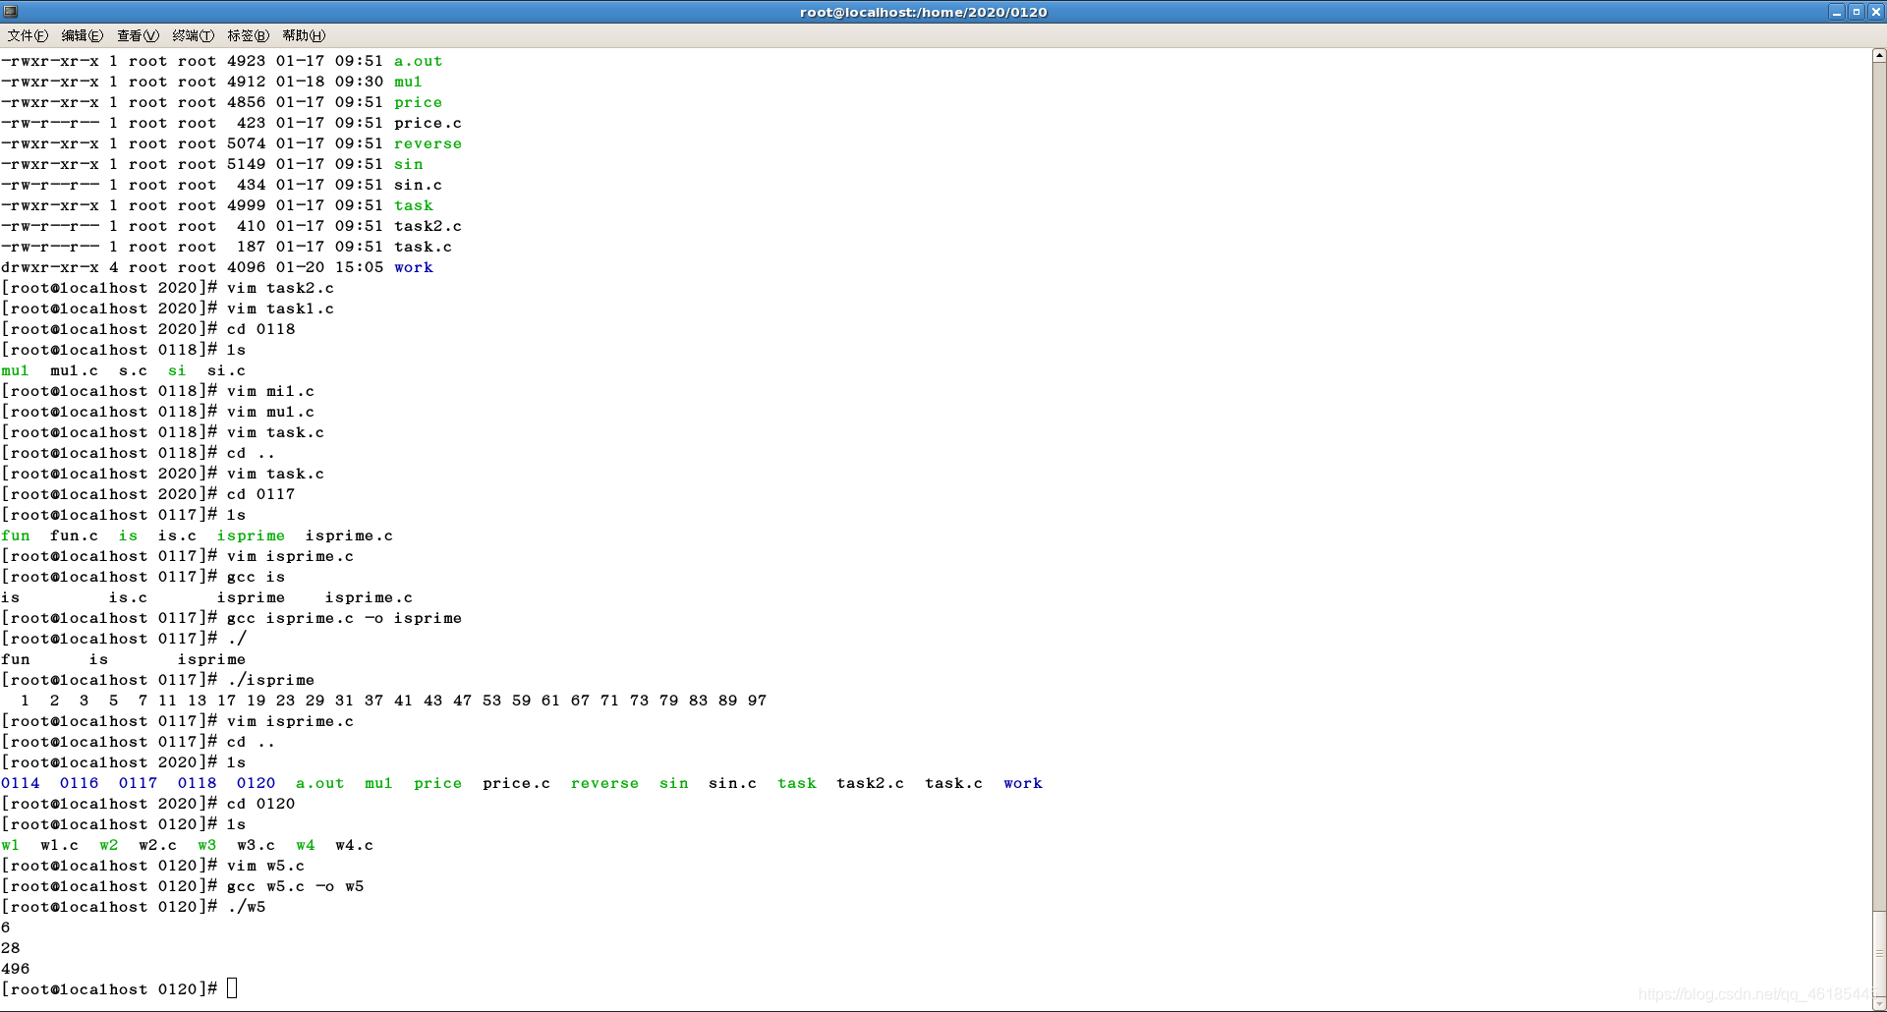Open the 标签(B) menu
The width and height of the screenshot is (1887, 1012).
coord(248,35)
